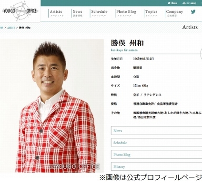Click the YOU GO OFFICE logo
This screenshot has height=186, width=202.
20,11
